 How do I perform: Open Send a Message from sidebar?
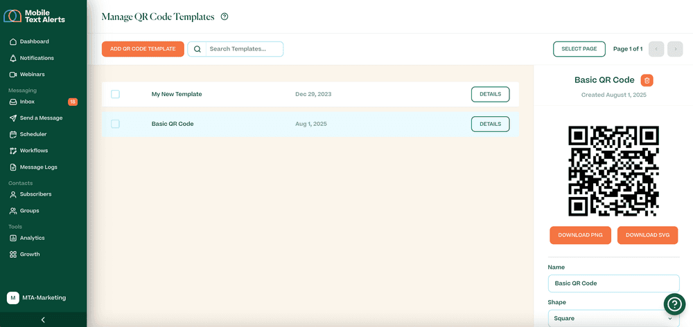tap(41, 118)
